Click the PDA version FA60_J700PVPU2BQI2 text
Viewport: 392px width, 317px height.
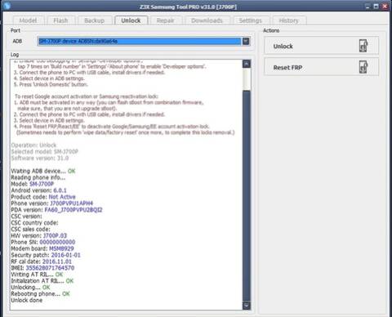pyautogui.click(x=73, y=210)
